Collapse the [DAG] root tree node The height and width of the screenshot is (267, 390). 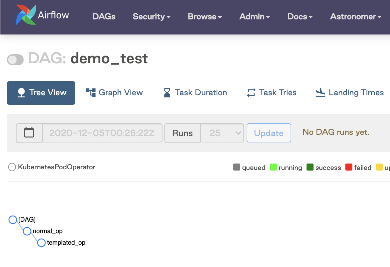pyautogui.click(x=12, y=220)
